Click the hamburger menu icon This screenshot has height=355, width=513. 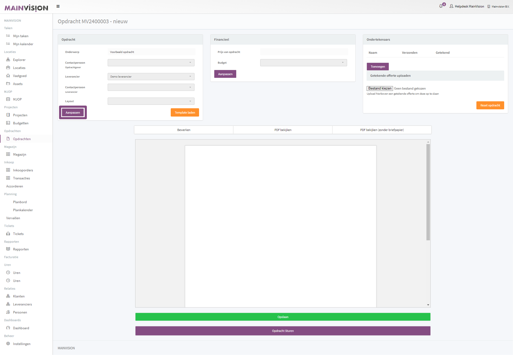[58, 6]
